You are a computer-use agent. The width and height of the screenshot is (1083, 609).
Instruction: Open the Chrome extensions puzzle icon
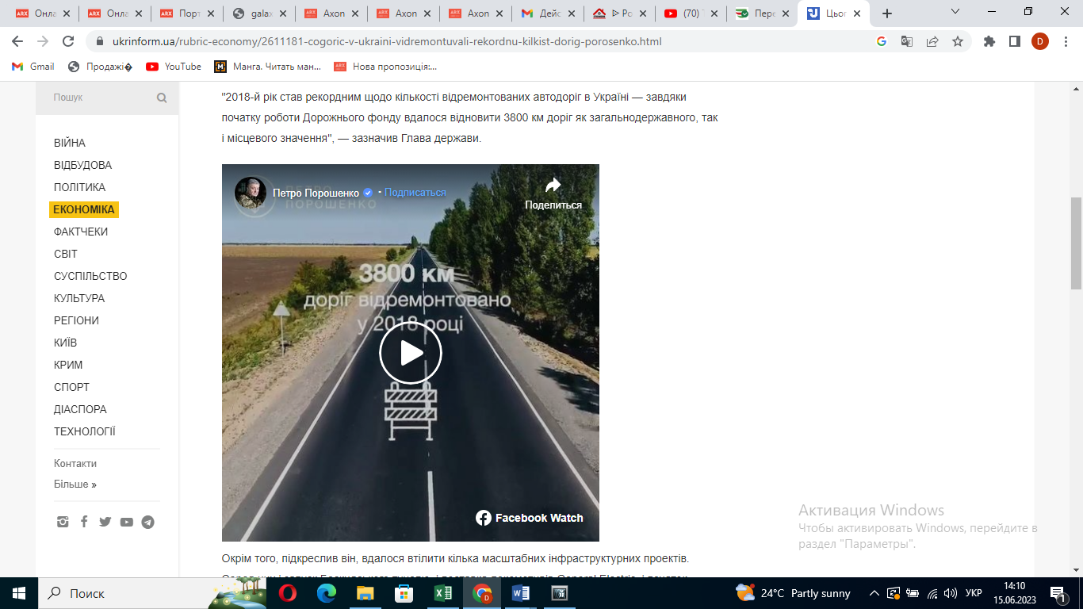[x=989, y=41]
